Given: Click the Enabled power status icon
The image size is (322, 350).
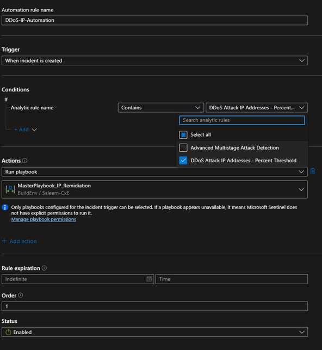Looking at the screenshot, I should (8, 332).
